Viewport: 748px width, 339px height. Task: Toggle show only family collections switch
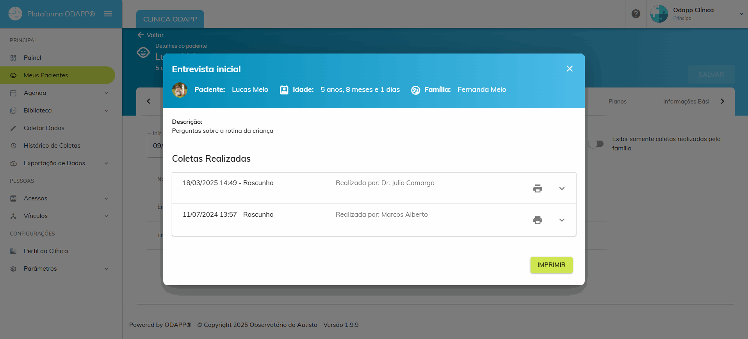tap(597, 144)
